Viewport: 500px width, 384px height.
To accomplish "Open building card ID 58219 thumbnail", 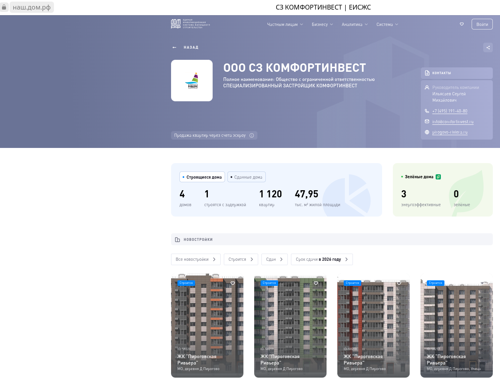I will click(x=290, y=325).
